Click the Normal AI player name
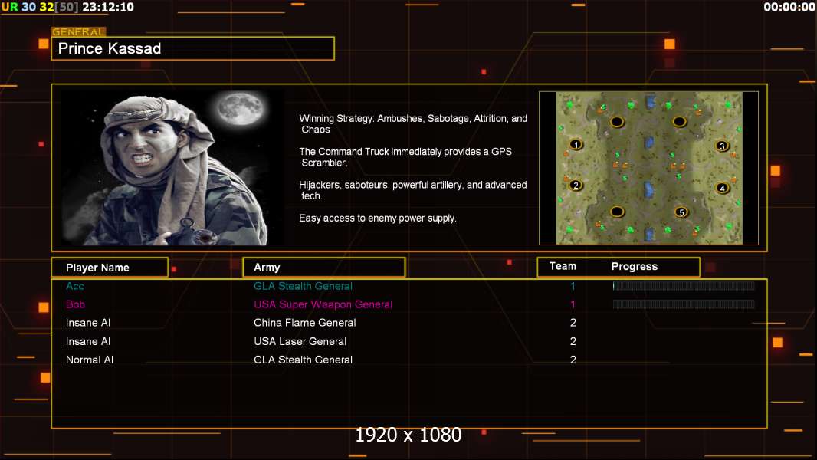 pyautogui.click(x=90, y=360)
